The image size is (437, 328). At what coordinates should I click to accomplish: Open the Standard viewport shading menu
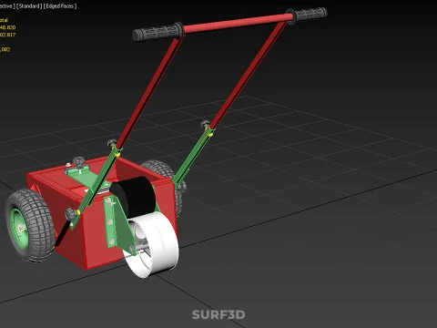(29, 6)
